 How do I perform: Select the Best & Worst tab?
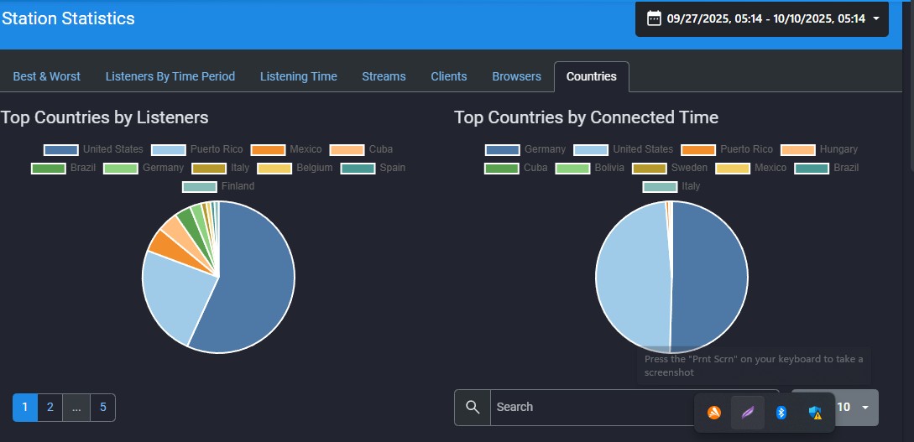pyautogui.click(x=47, y=76)
